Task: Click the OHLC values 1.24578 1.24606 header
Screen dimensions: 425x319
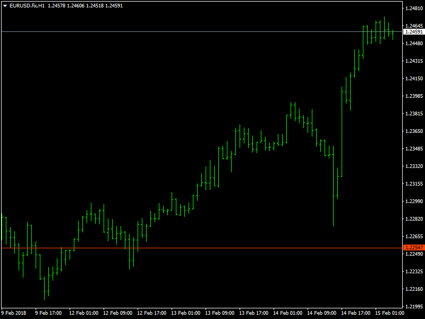Action: pos(66,6)
